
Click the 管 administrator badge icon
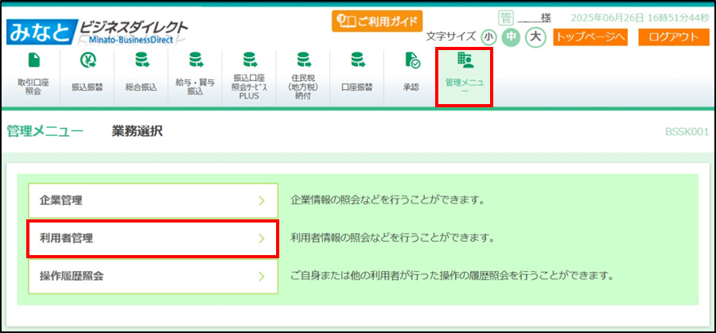505,18
